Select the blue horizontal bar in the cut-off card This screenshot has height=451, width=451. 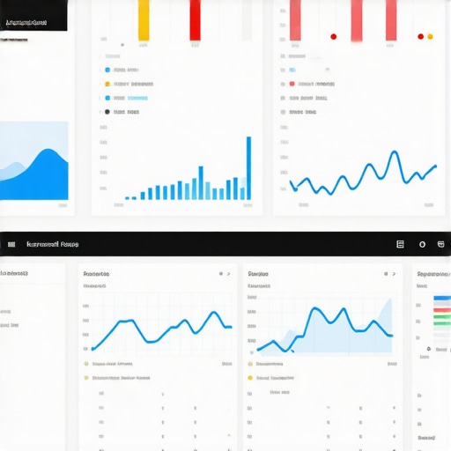pyautogui.click(x=442, y=298)
